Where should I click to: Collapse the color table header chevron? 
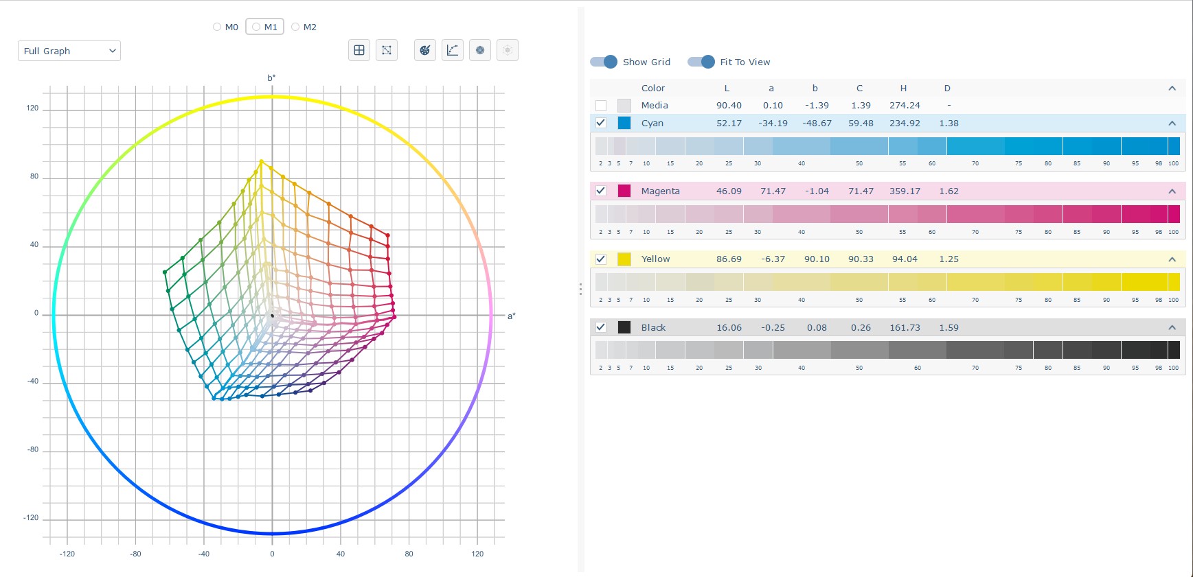1172,89
